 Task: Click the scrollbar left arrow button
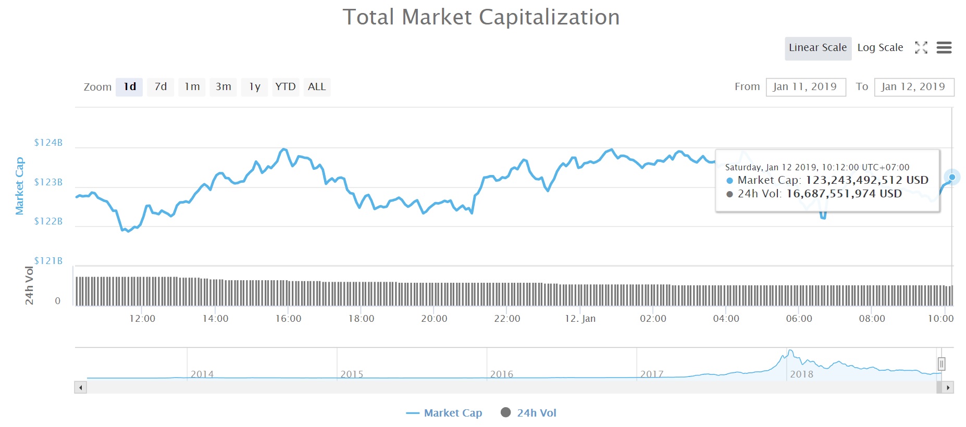coord(81,387)
